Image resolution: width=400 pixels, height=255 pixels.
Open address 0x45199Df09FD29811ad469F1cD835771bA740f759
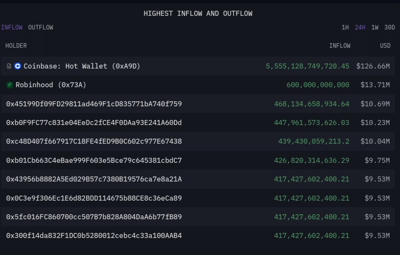[94, 104]
